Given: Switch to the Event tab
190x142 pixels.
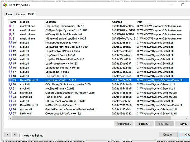Looking at the screenshot, I should point(9,14).
